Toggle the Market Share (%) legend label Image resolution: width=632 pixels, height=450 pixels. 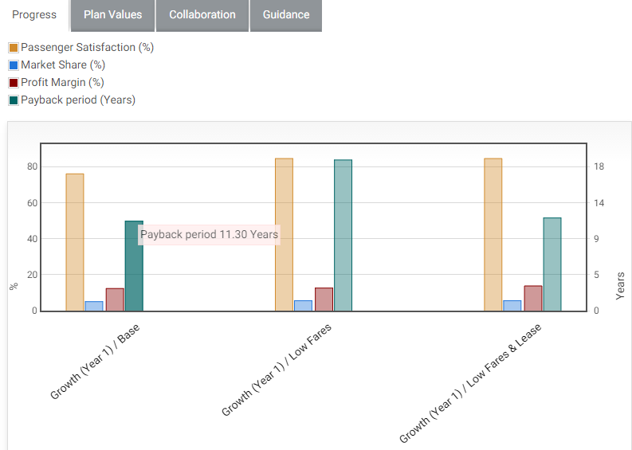[x=63, y=65]
